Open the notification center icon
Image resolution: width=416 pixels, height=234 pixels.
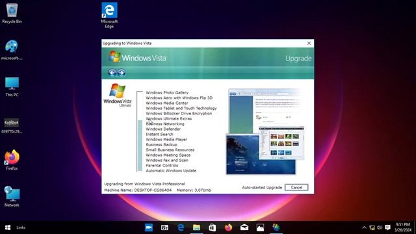387,227
